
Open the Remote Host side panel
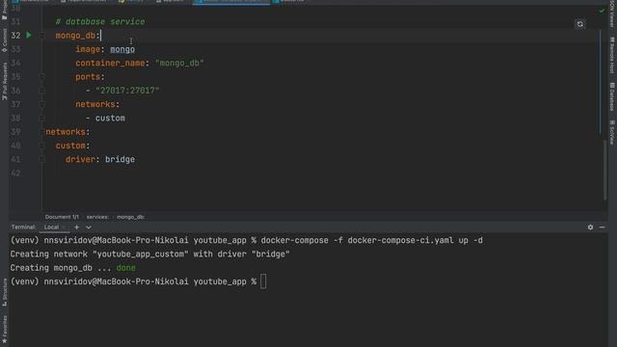pyautogui.click(x=612, y=55)
